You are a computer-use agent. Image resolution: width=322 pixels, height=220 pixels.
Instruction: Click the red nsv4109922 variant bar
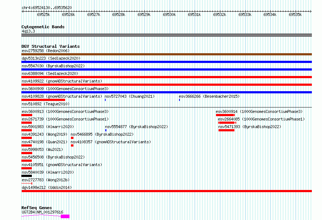[166, 85]
